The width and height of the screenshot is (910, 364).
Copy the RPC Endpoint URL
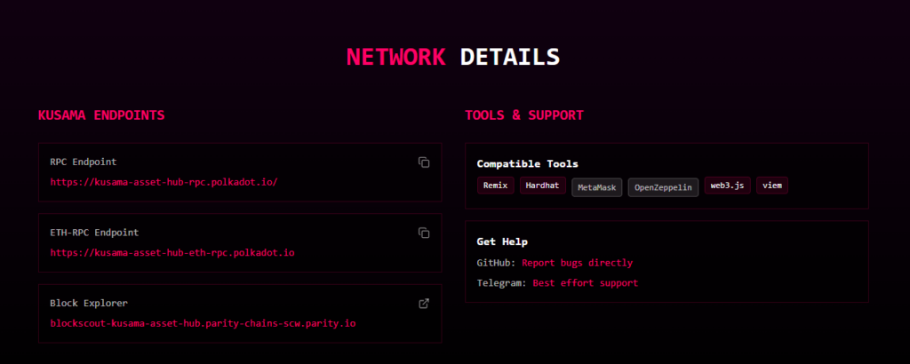424,162
